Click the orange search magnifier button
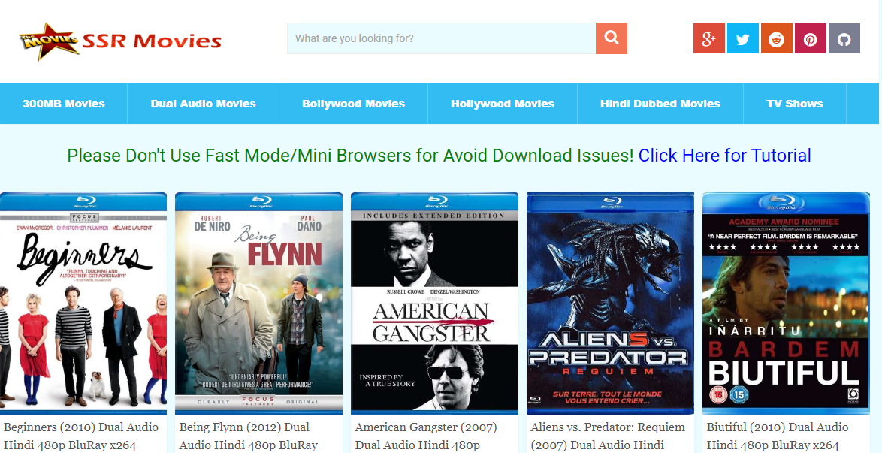This screenshot has width=882, height=453. 611,38
